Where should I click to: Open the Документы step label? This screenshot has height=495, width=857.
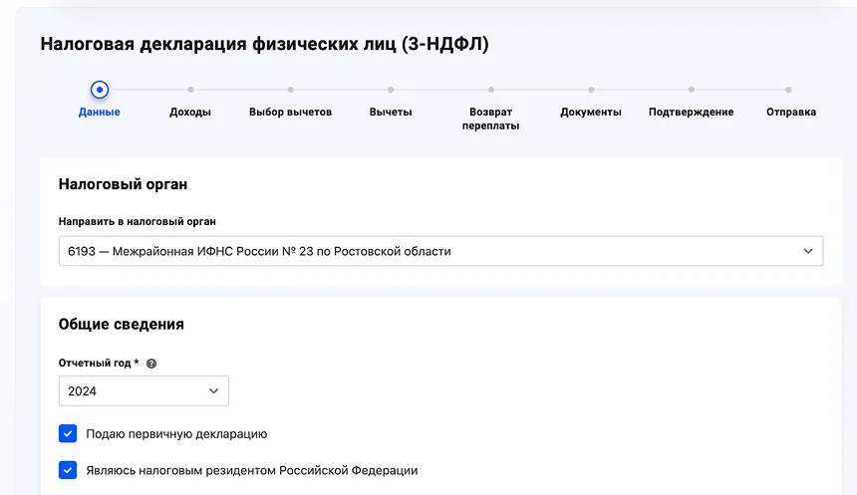[x=591, y=113]
